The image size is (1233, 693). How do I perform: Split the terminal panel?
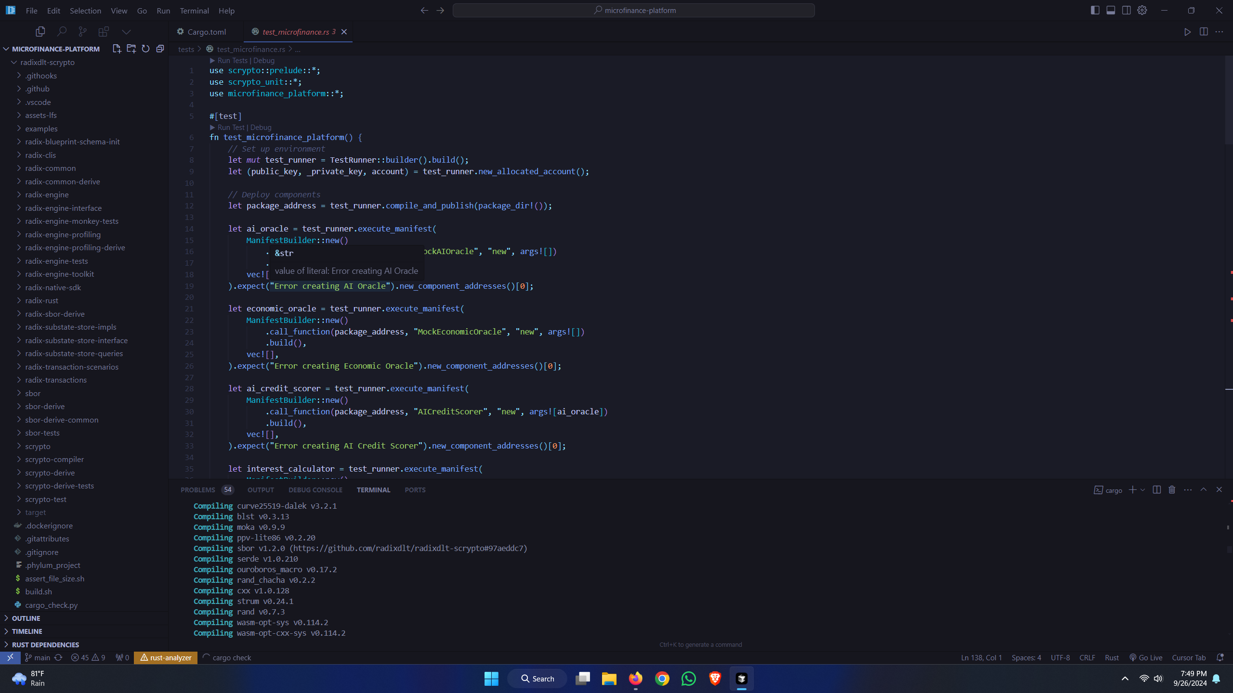coord(1156,489)
